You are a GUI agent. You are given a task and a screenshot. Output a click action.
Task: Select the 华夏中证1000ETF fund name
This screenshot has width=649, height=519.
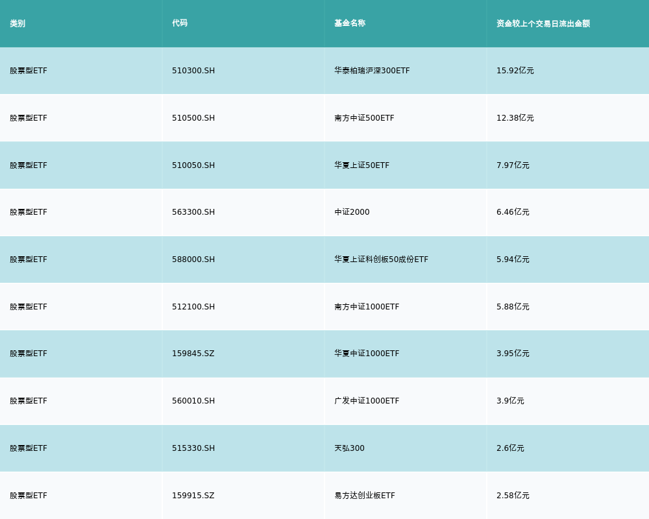click(367, 354)
